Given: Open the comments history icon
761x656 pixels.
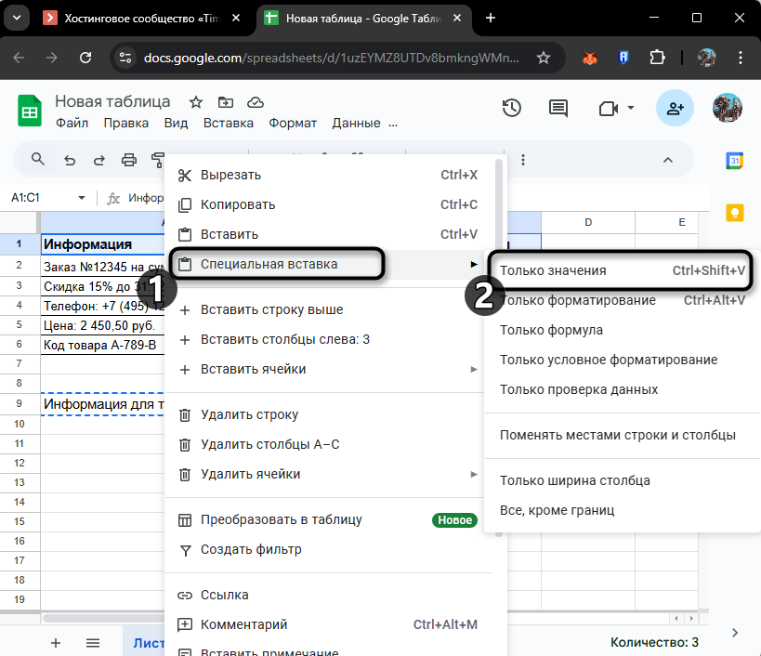Looking at the screenshot, I should click(x=558, y=108).
